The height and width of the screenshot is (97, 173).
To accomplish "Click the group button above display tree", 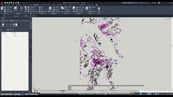I will (3, 30).
